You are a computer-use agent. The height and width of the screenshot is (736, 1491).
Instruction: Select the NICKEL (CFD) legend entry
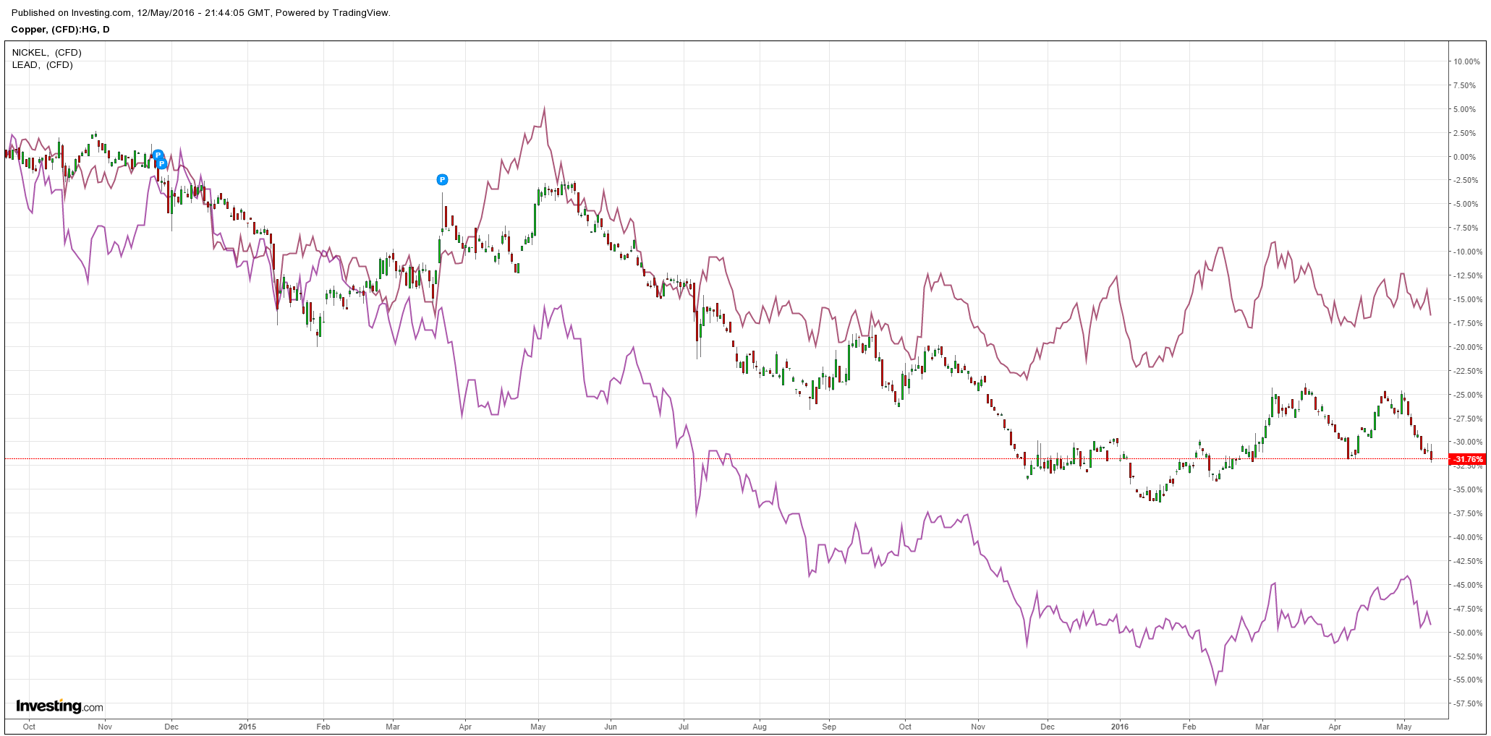pos(47,53)
